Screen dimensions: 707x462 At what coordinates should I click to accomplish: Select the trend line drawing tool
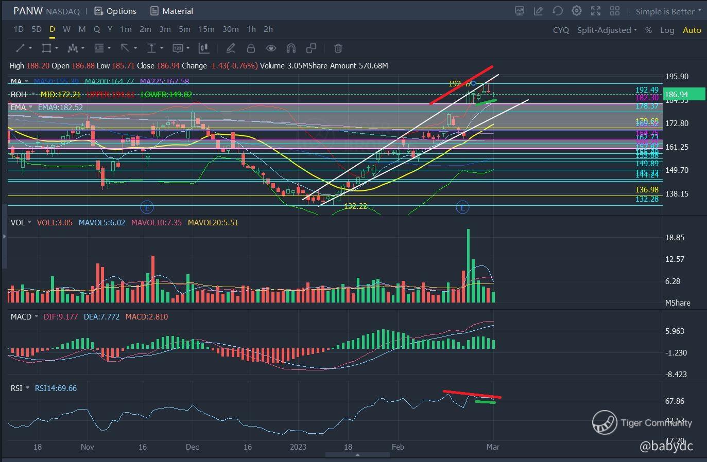point(21,48)
